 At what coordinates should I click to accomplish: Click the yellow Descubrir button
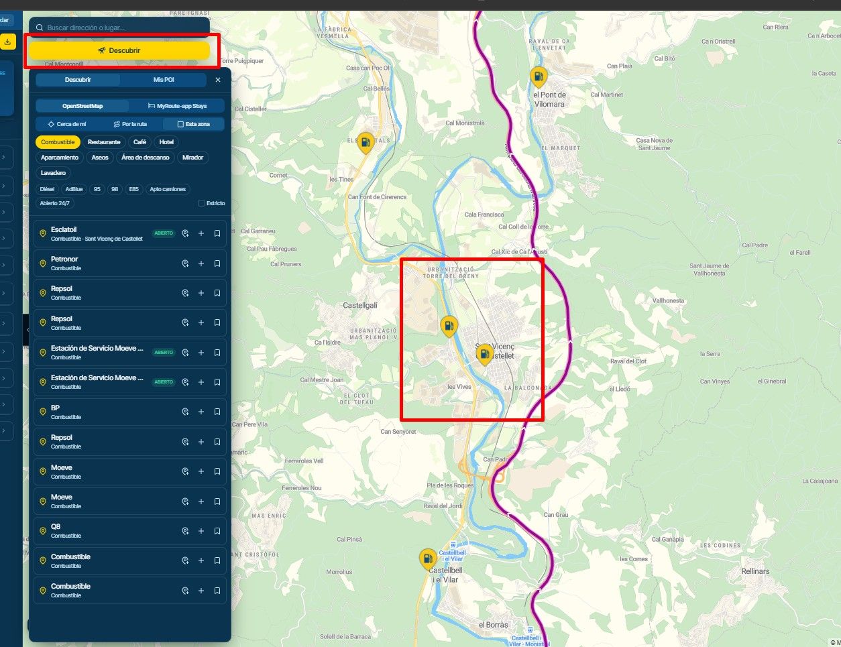click(119, 50)
